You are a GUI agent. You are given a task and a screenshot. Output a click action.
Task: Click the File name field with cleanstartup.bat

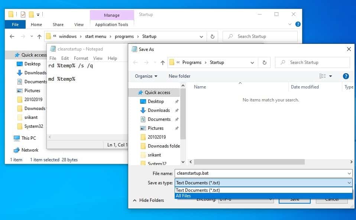260,174
